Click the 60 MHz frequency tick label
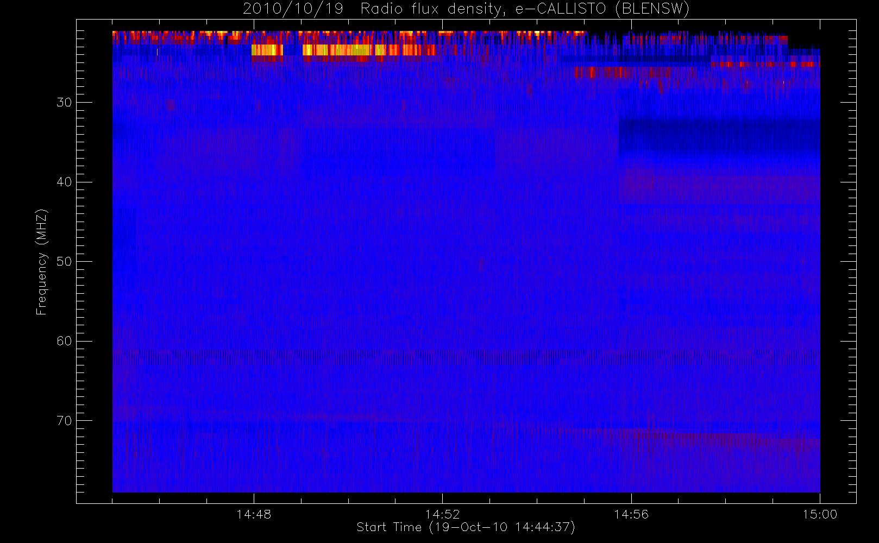 coord(64,341)
